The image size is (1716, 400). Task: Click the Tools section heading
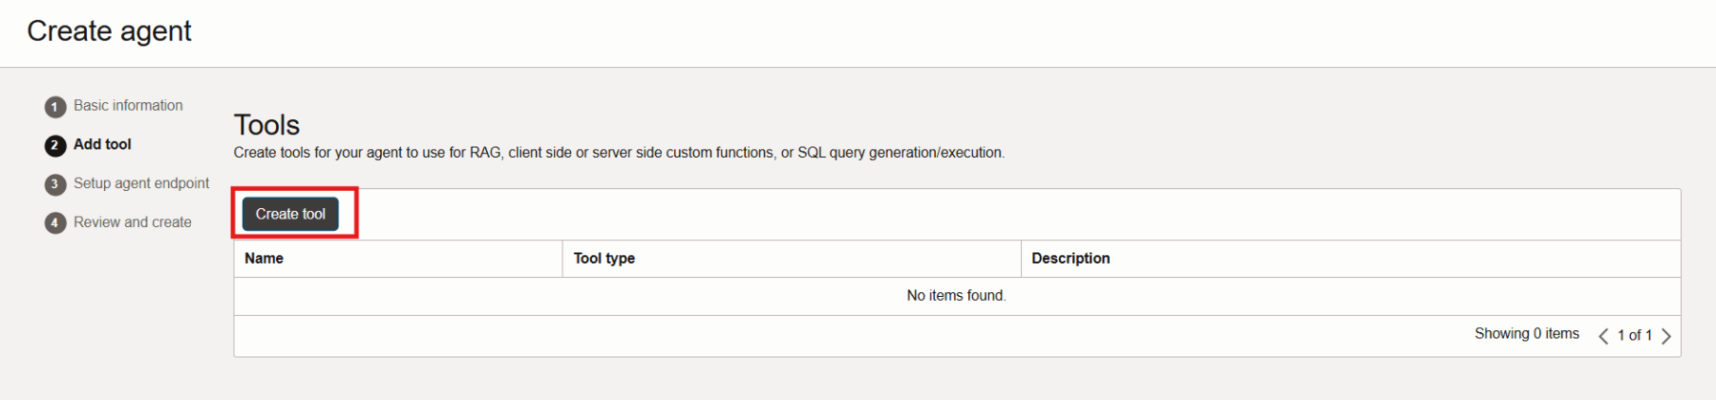(x=266, y=125)
